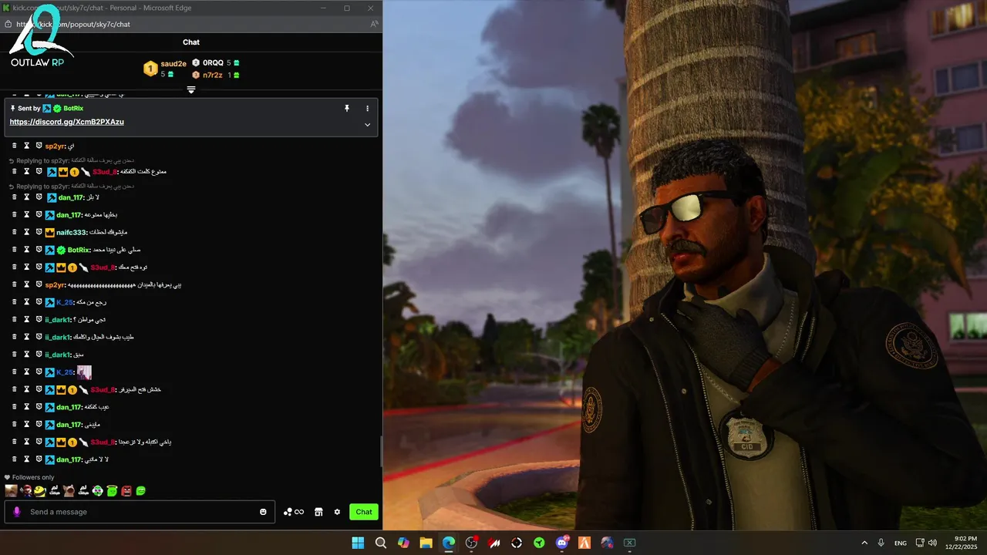
Task: Timeout K_25 on his text message
Action: 26,302
